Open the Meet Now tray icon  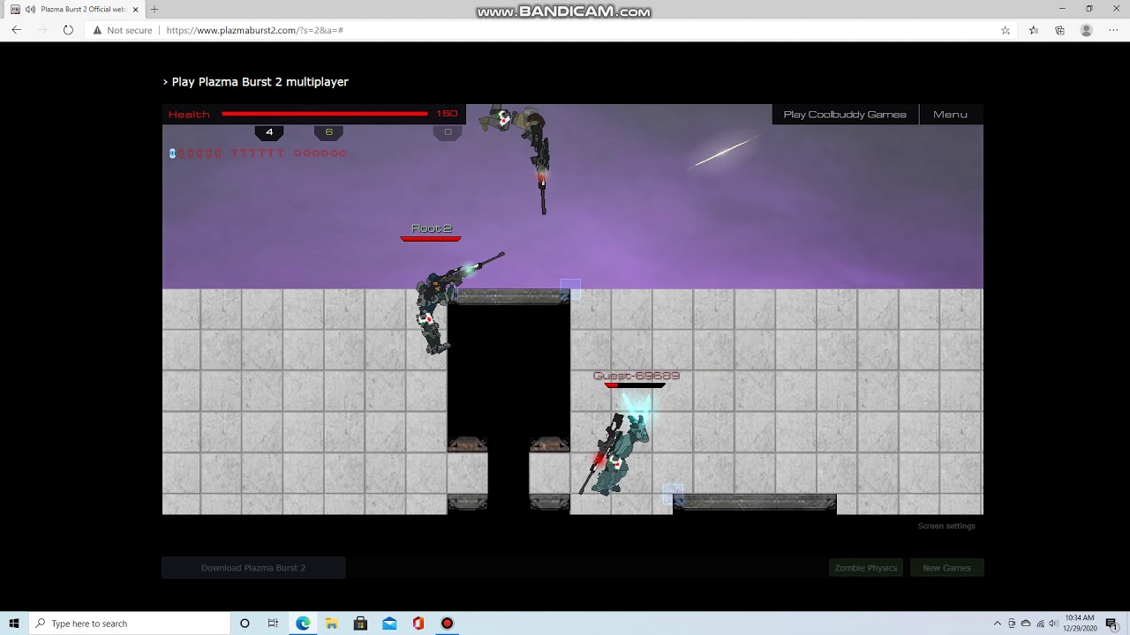[x=1012, y=624]
